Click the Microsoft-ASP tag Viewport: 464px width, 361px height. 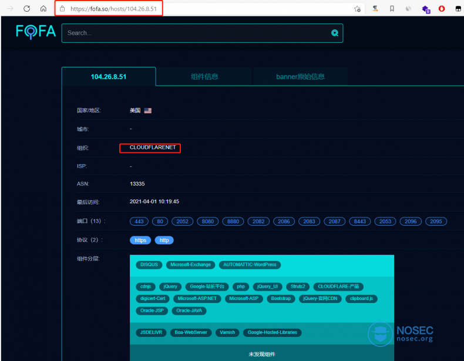[244, 299]
